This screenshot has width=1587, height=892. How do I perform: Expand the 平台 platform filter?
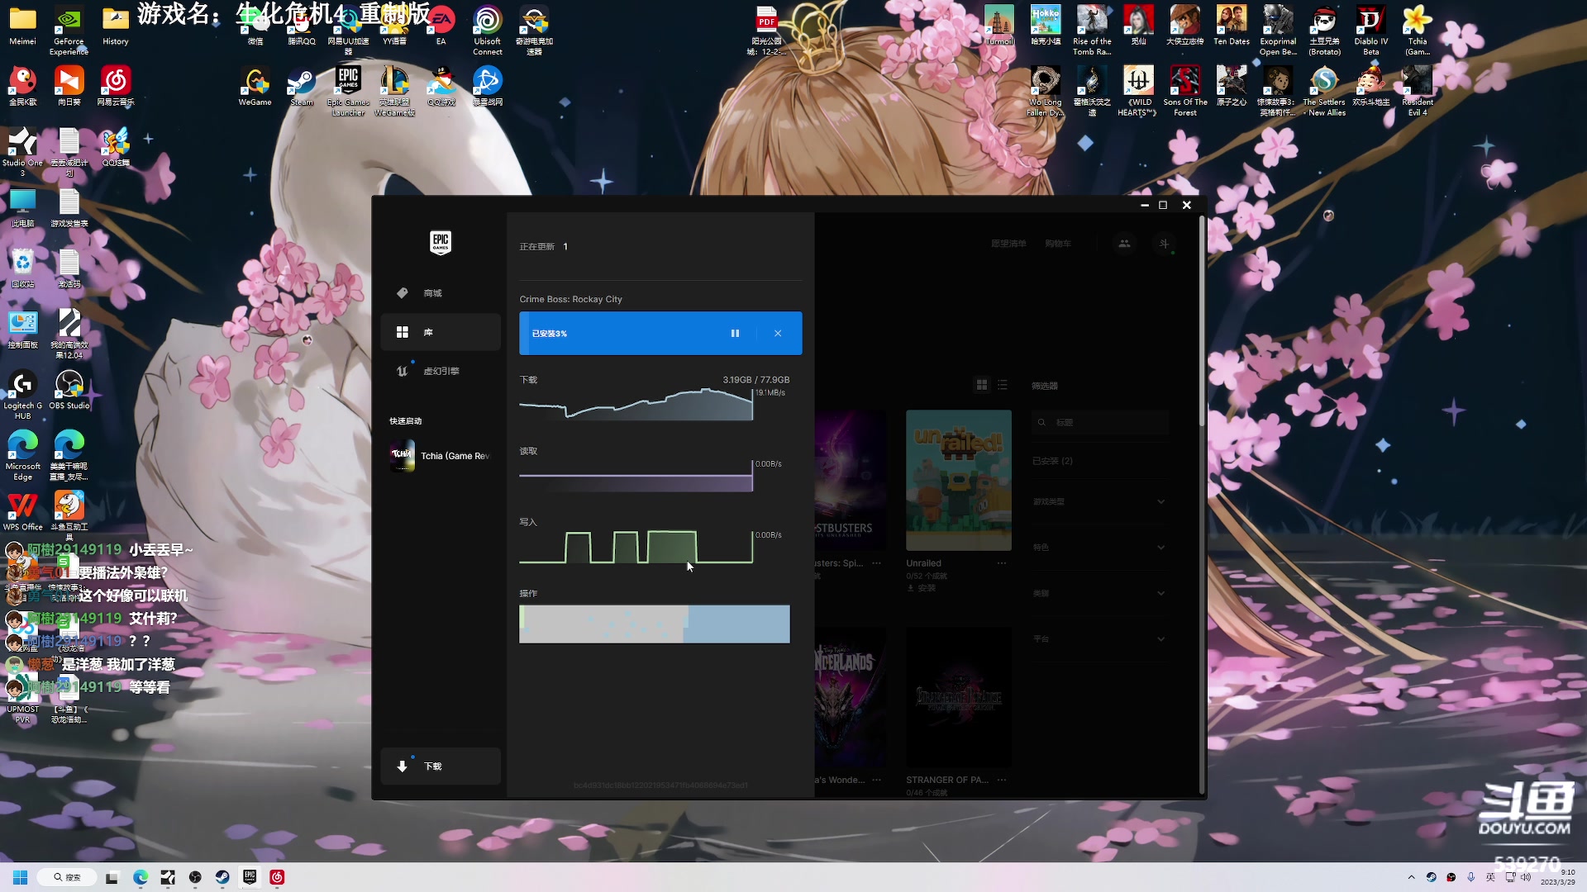[1099, 638]
